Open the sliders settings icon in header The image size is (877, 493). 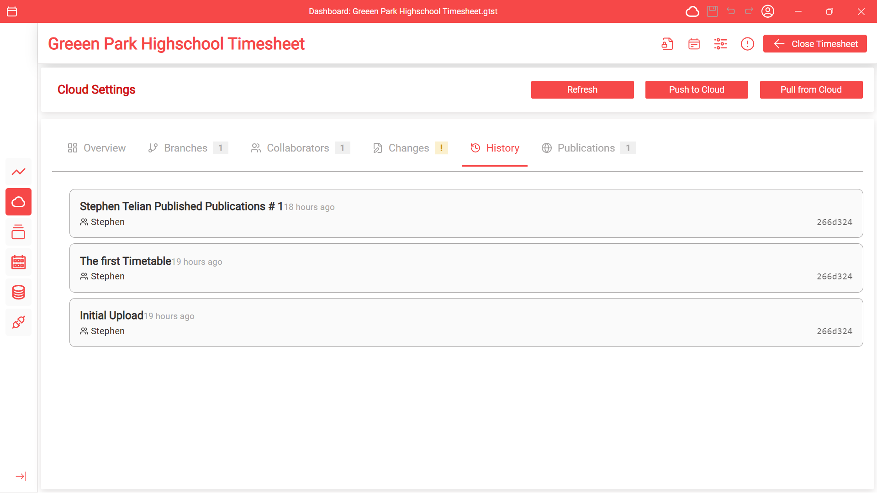[x=720, y=44]
